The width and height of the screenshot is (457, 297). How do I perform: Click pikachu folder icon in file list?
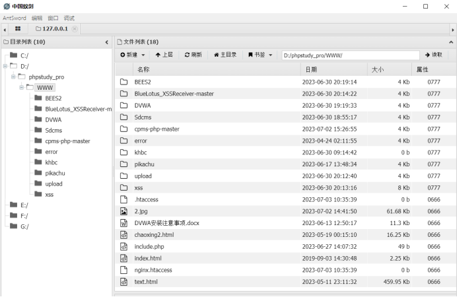click(x=124, y=164)
